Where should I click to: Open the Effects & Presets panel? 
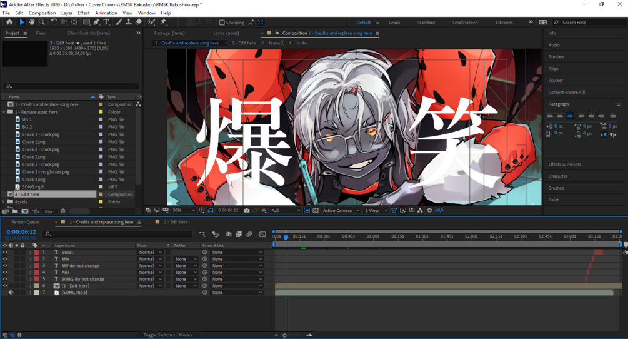click(x=565, y=164)
